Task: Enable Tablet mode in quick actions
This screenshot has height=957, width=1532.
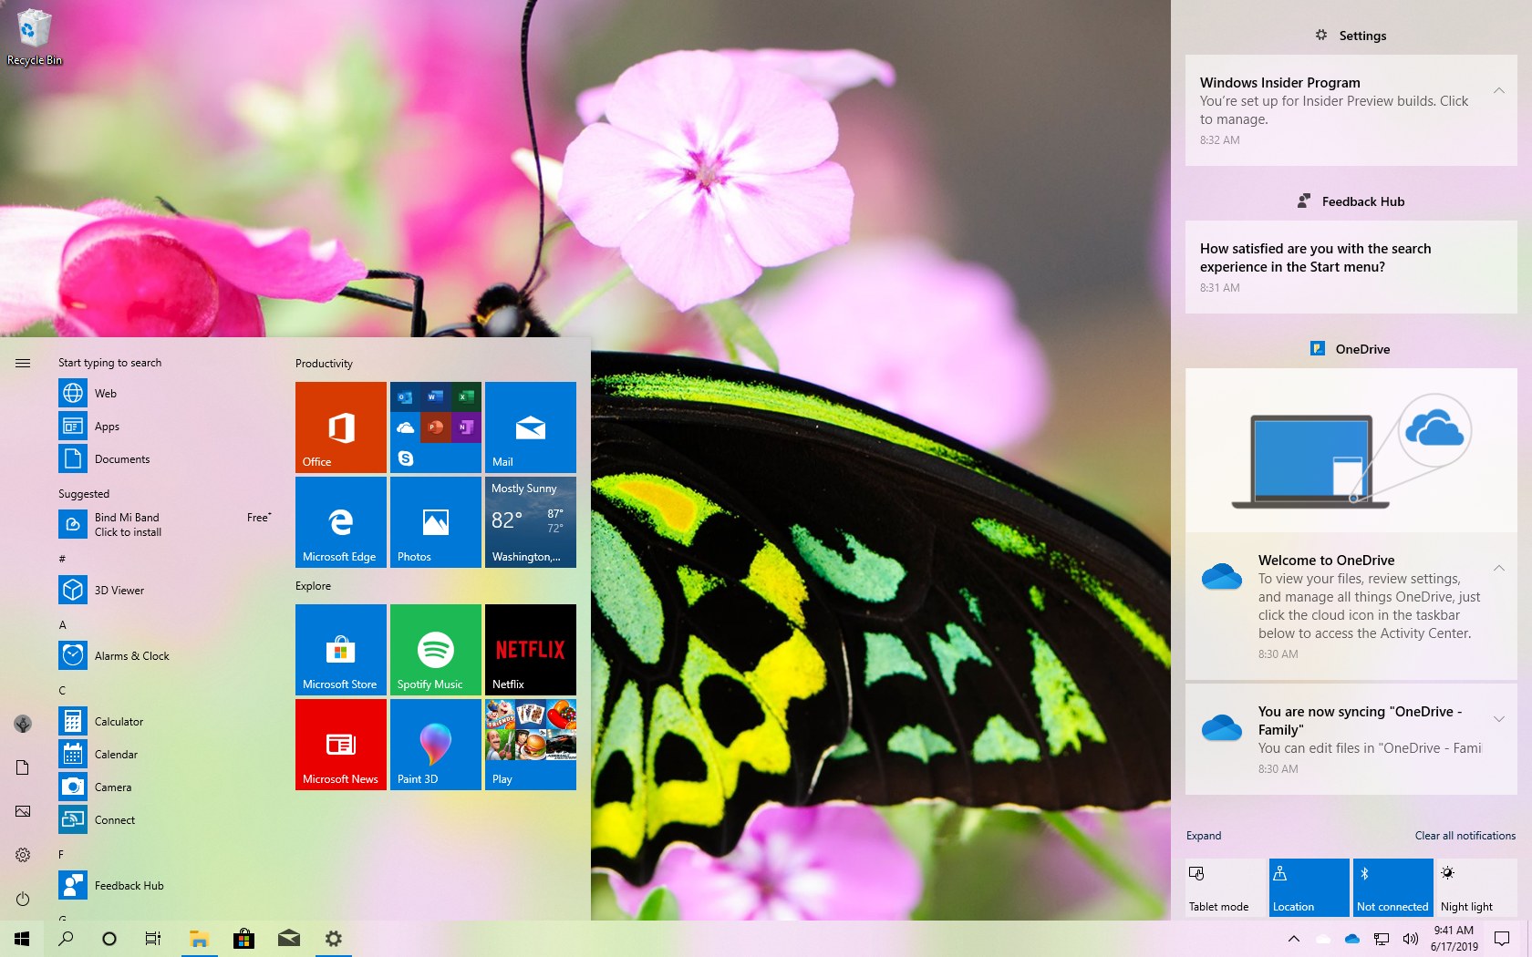Action: 1222,887
